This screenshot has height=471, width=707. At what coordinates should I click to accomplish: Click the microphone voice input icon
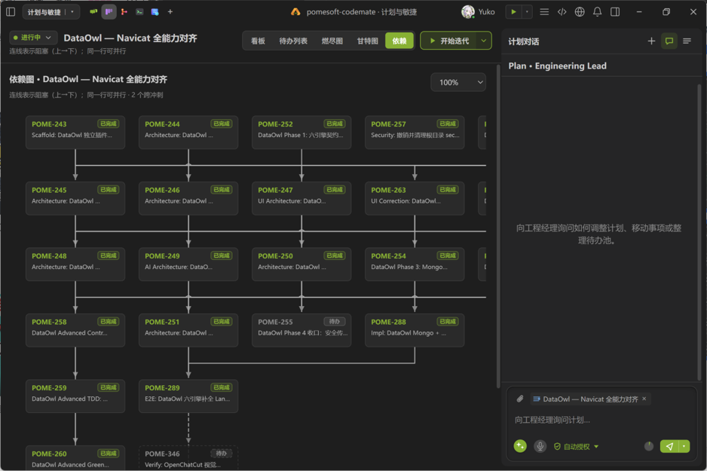point(540,446)
